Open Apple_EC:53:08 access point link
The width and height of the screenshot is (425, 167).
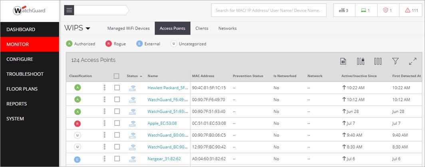162,124
